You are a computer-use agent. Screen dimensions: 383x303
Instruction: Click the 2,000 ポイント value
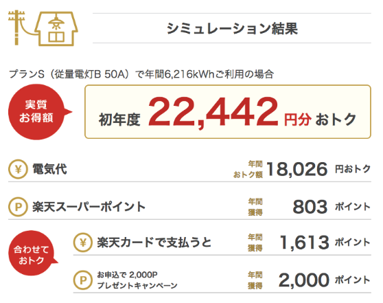click(325, 280)
